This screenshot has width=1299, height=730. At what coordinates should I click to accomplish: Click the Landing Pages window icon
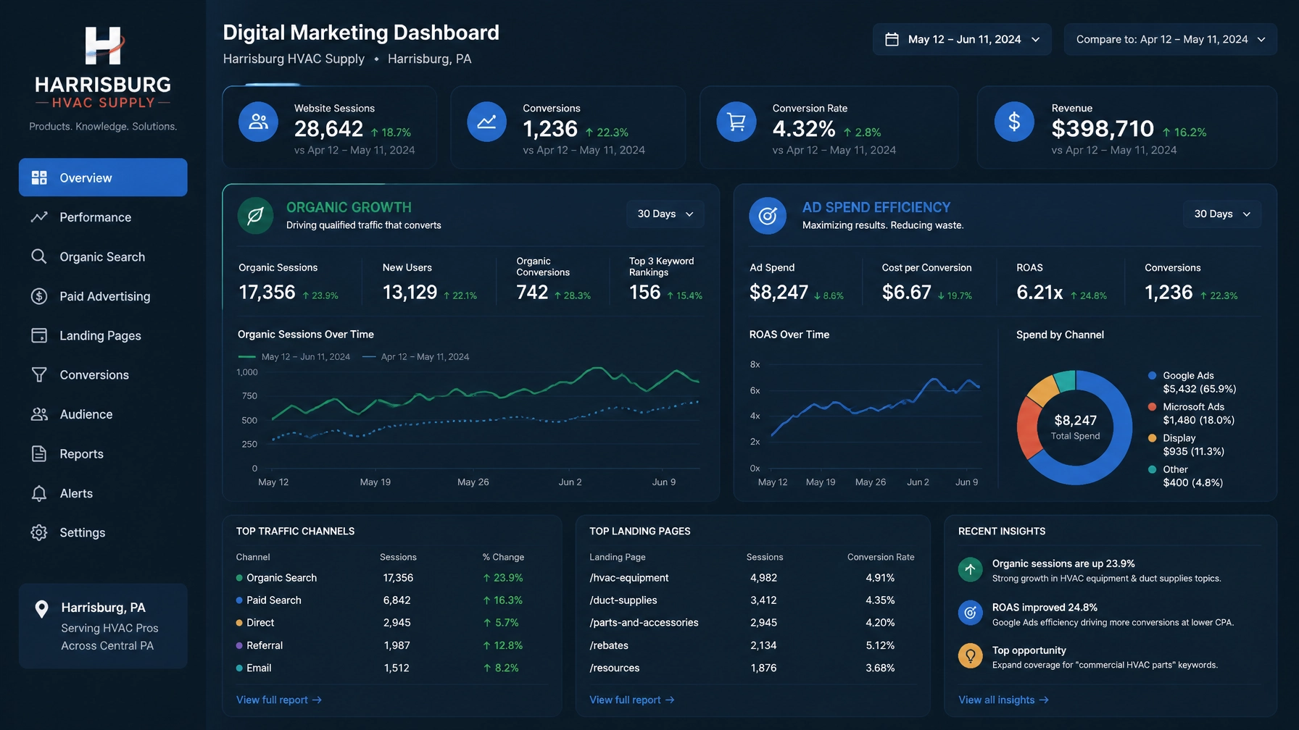[x=39, y=335]
